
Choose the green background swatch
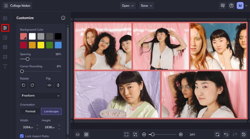tap(50, 45)
